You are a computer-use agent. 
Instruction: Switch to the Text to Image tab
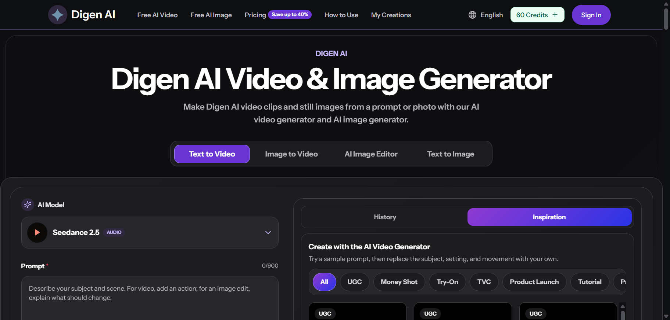451,154
